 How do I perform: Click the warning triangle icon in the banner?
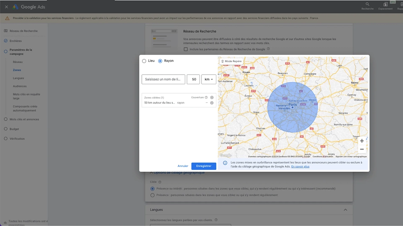pos(7,18)
